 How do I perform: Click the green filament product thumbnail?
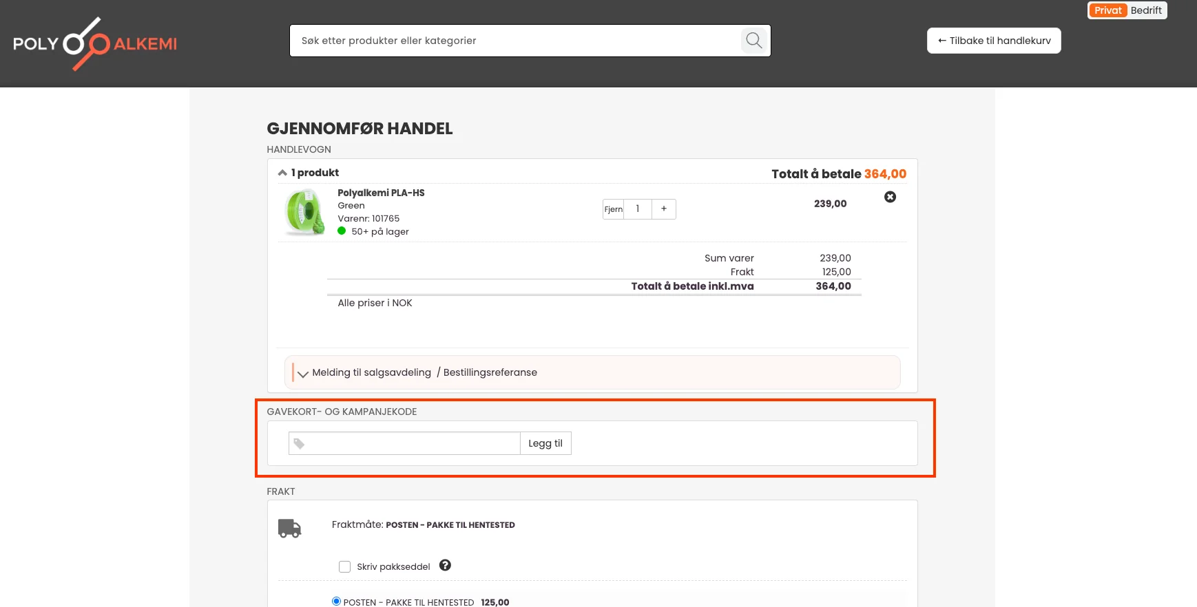pyautogui.click(x=304, y=212)
